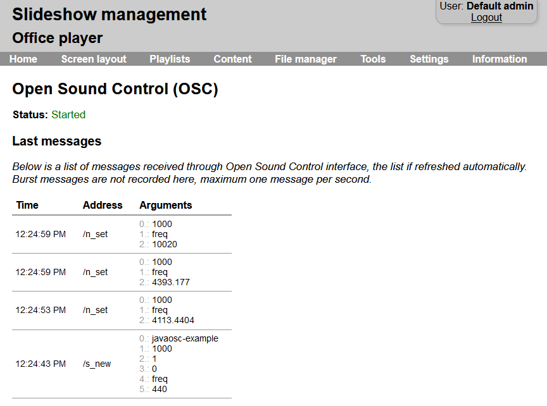Open the Content section
547x406 pixels.
point(232,59)
